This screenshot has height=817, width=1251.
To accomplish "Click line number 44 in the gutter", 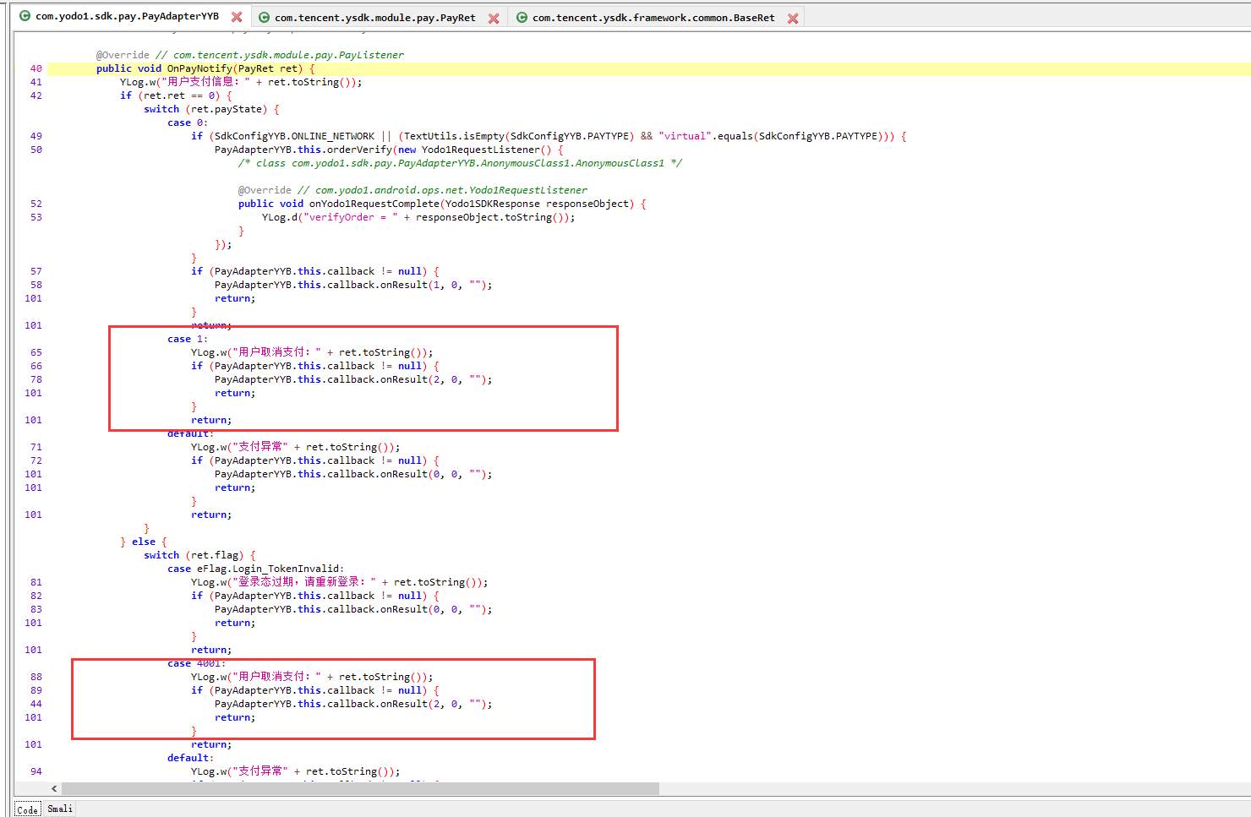I will 36,704.
